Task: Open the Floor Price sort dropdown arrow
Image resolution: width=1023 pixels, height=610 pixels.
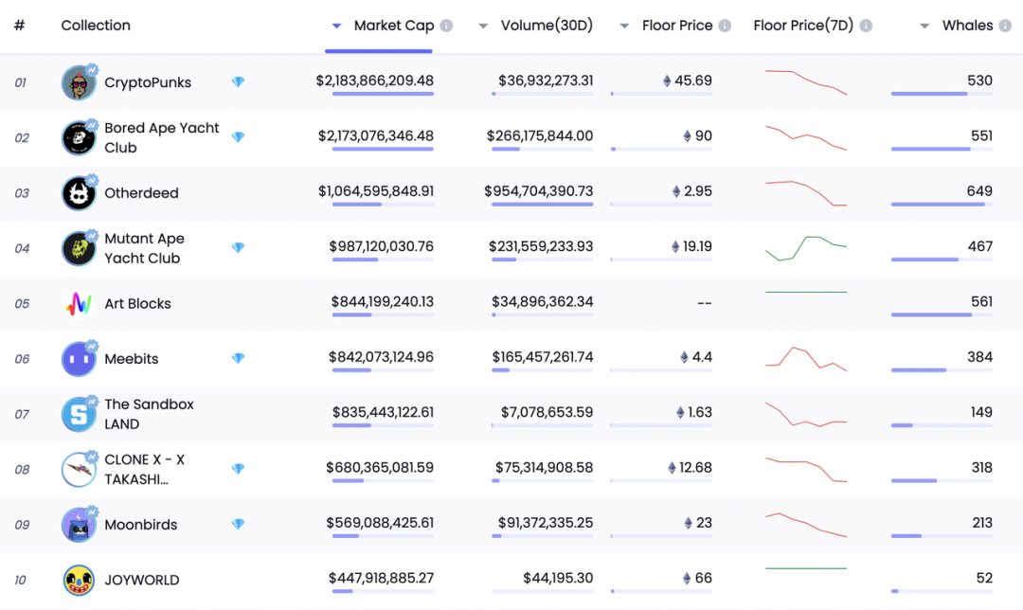Action: (x=625, y=26)
